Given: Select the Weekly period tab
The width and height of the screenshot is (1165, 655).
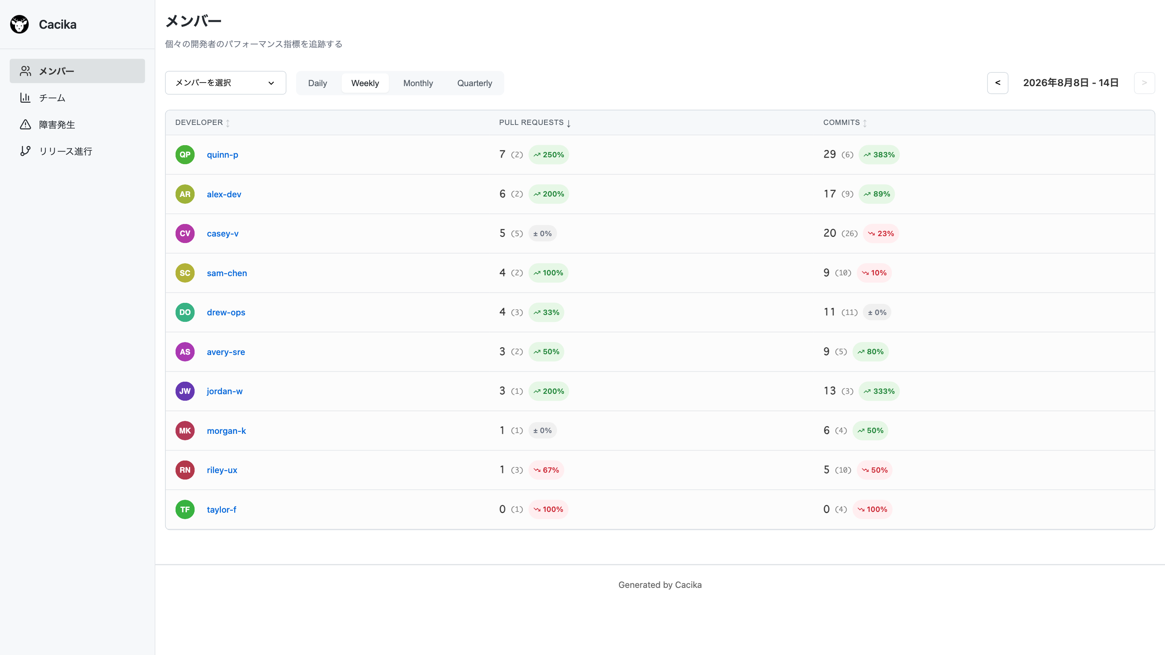Looking at the screenshot, I should coord(365,83).
